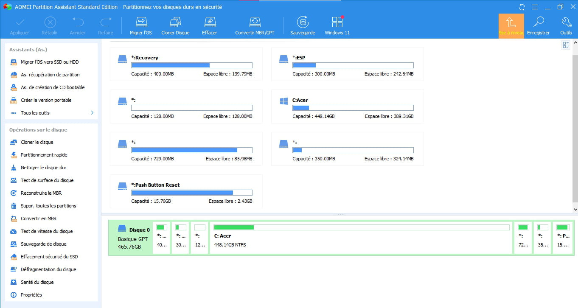Select the 15... partition block in disk map
Image resolution: width=578 pixels, height=308 pixels.
point(562,238)
